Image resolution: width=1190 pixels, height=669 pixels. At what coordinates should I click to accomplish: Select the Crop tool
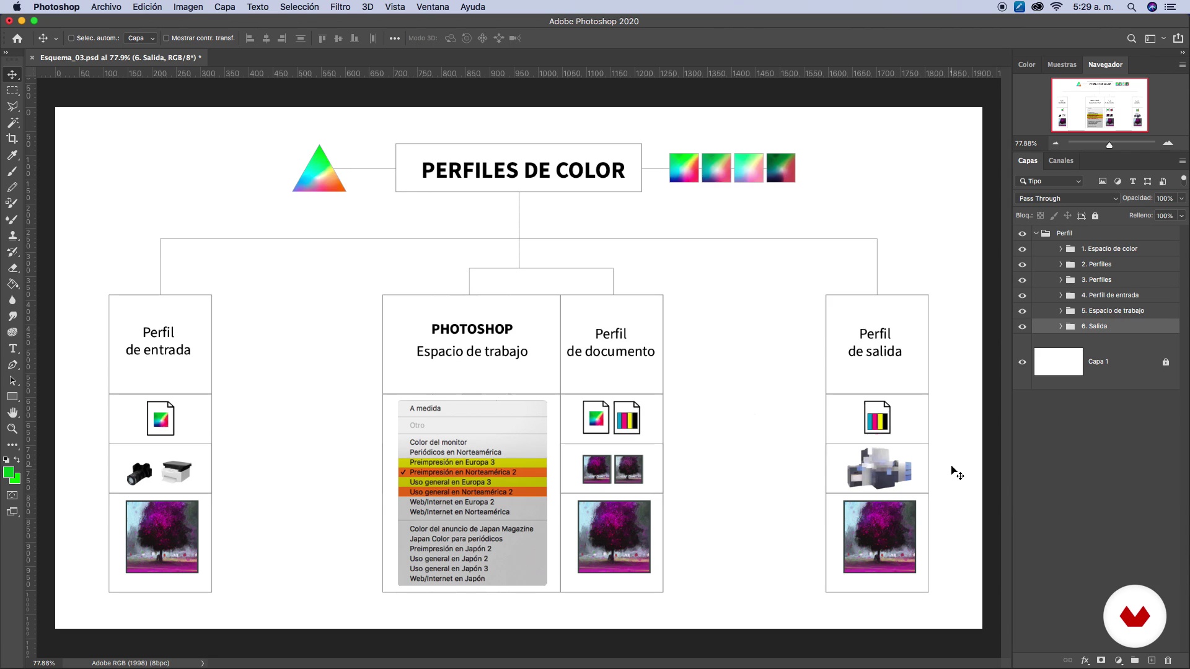[12, 139]
